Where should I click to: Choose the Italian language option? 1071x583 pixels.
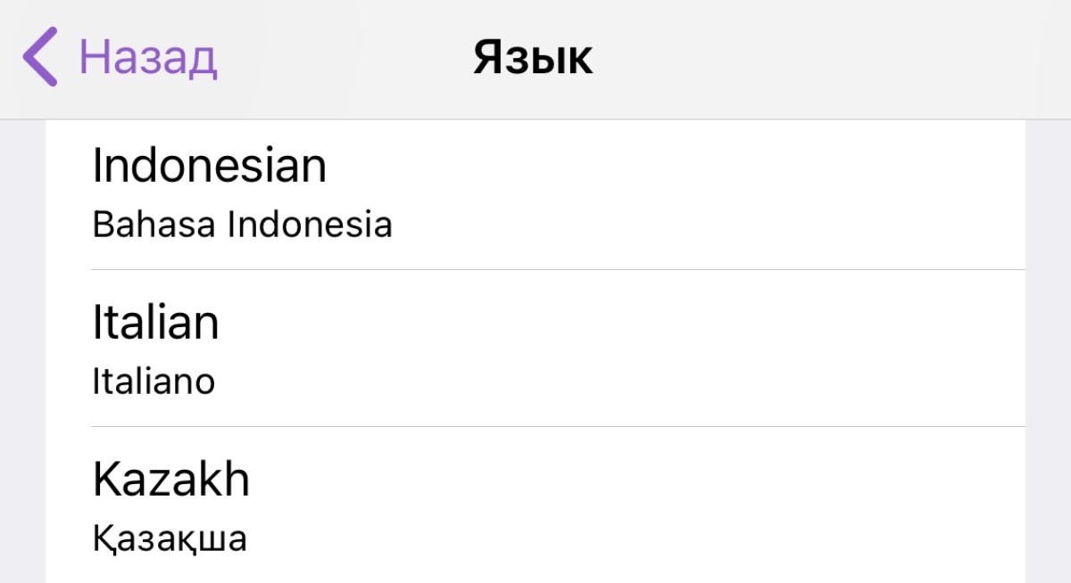point(156,323)
